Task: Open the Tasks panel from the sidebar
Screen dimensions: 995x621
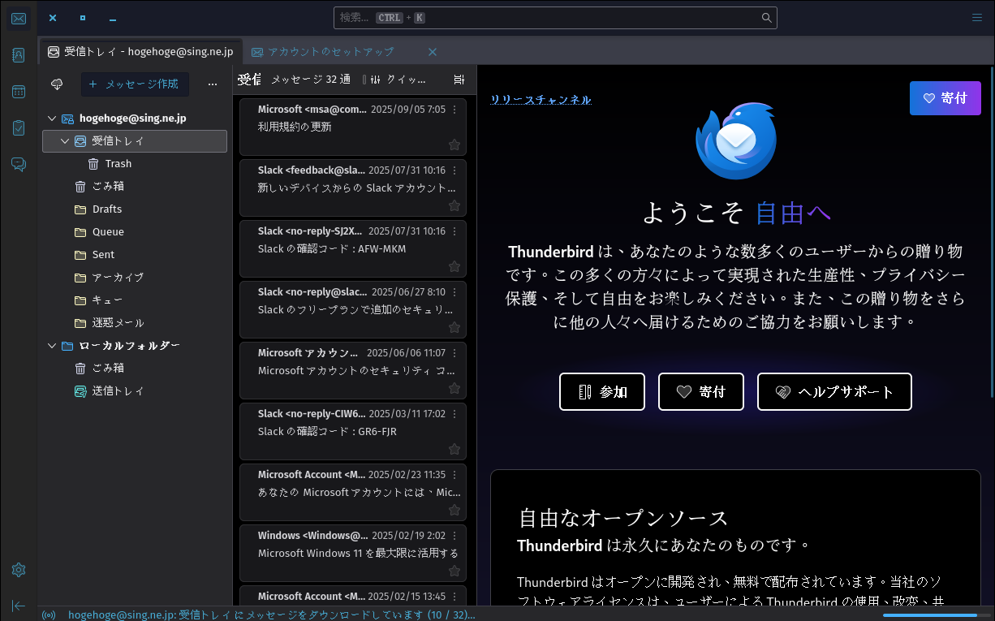Action: pos(18,127)
